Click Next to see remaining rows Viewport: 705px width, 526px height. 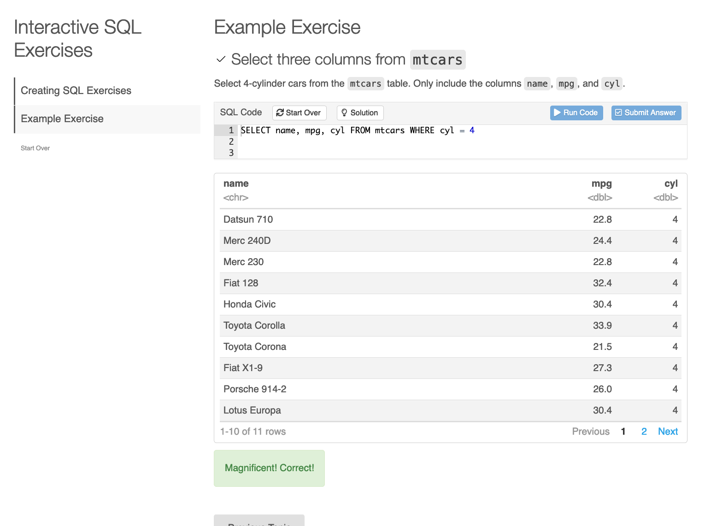coord(668,431)
